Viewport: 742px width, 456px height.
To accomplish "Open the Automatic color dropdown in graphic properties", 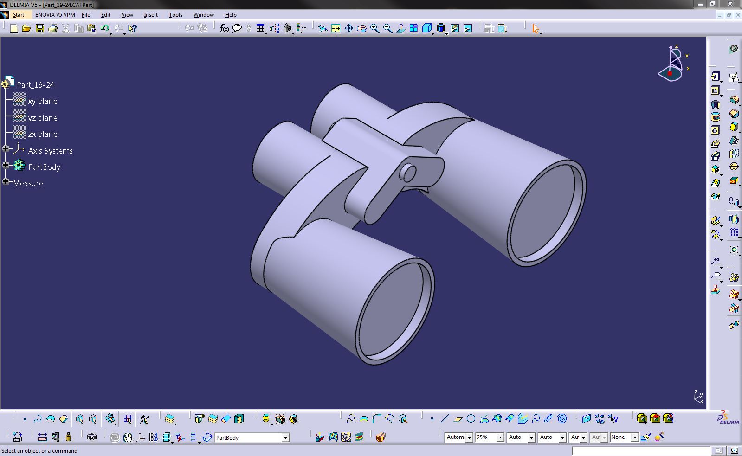I will coord(469,437).
